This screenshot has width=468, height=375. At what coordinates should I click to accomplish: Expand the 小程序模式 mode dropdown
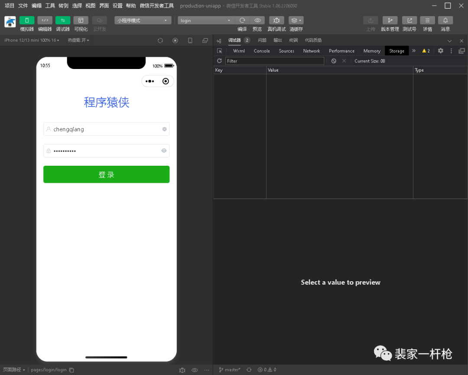pyautogui.click(x=143, y=20)
